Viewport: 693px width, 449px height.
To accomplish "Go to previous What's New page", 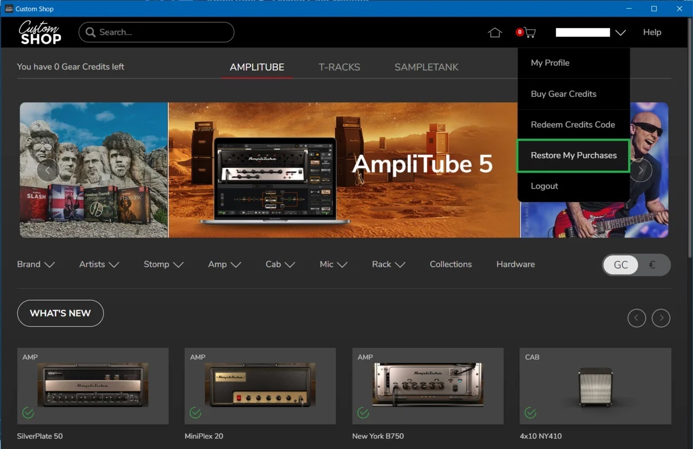I will pyautogui.click(x=637, y=318).
